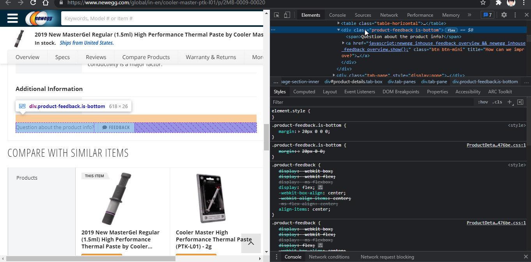Open the Reviews tab on the product page
Image resolution: width=531 pixels, height=262 pixels.
(x=96, y=57)
